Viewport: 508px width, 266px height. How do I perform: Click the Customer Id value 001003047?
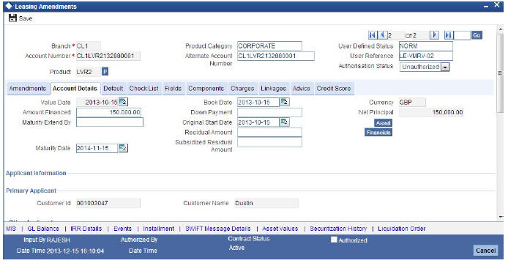108,203
